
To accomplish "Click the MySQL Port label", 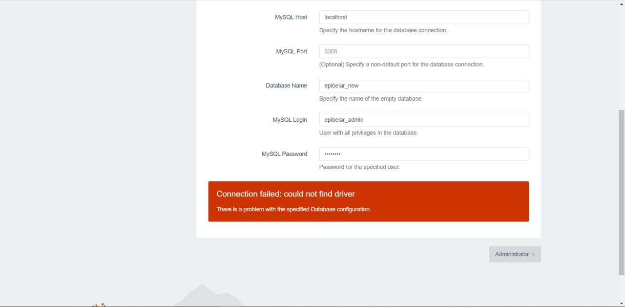I will (292, 51).
